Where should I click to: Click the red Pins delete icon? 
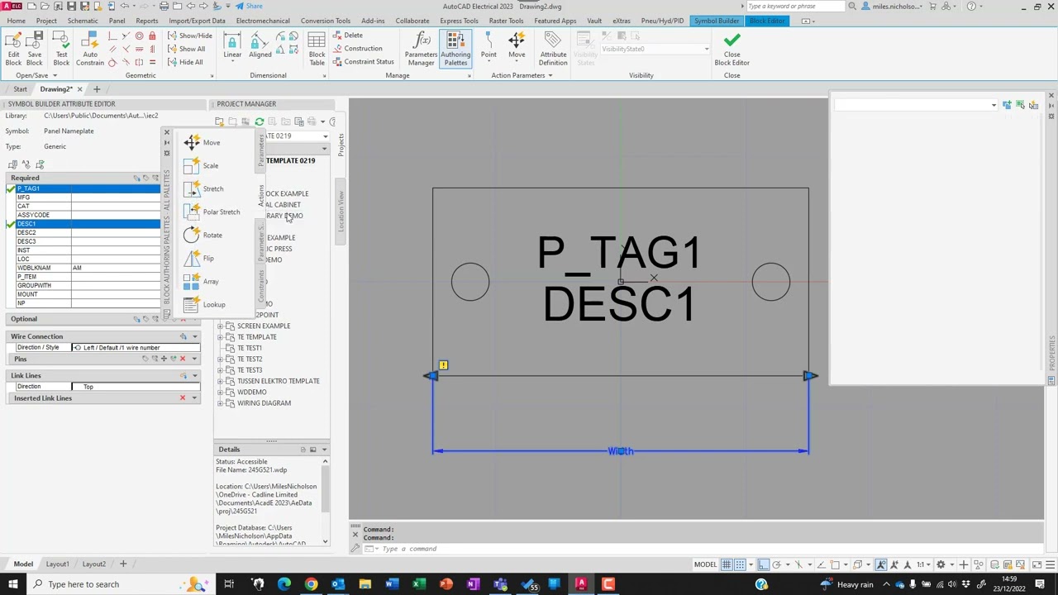183,359
